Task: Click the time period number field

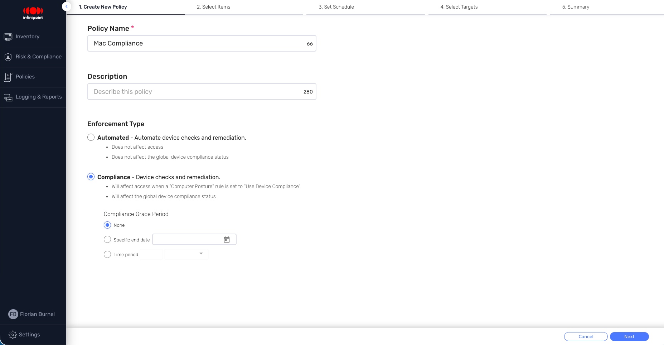Action: pos(151,254)
